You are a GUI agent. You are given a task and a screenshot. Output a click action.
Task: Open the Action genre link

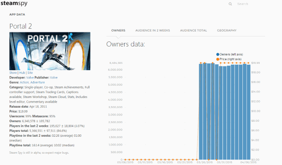(24, 82)
